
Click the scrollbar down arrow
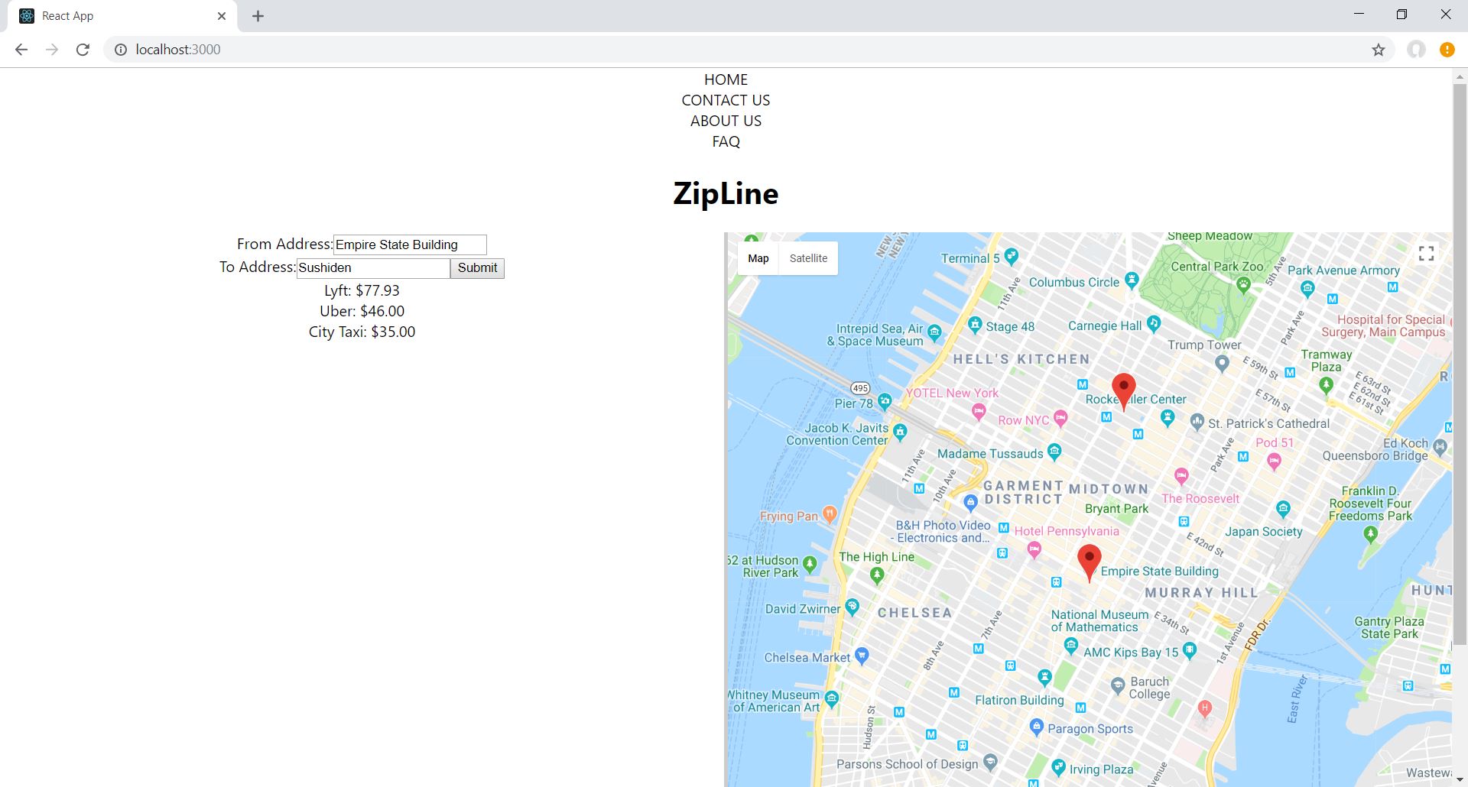[1460, 779]
